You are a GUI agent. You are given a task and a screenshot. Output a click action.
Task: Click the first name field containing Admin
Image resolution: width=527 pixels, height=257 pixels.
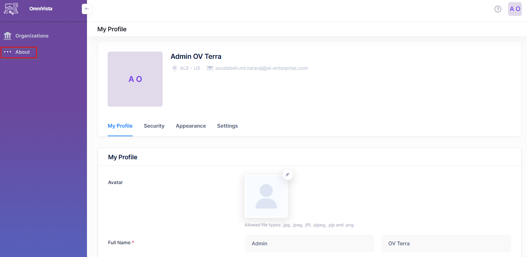tap(309, 244)
